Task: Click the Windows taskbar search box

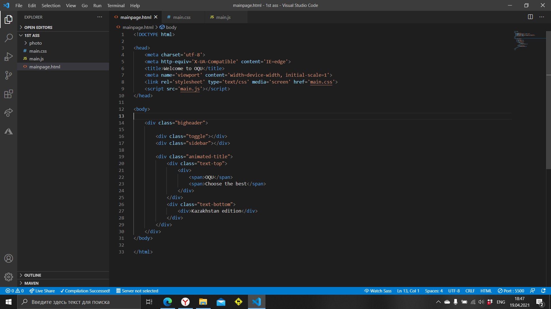Action: pos(79,302)
